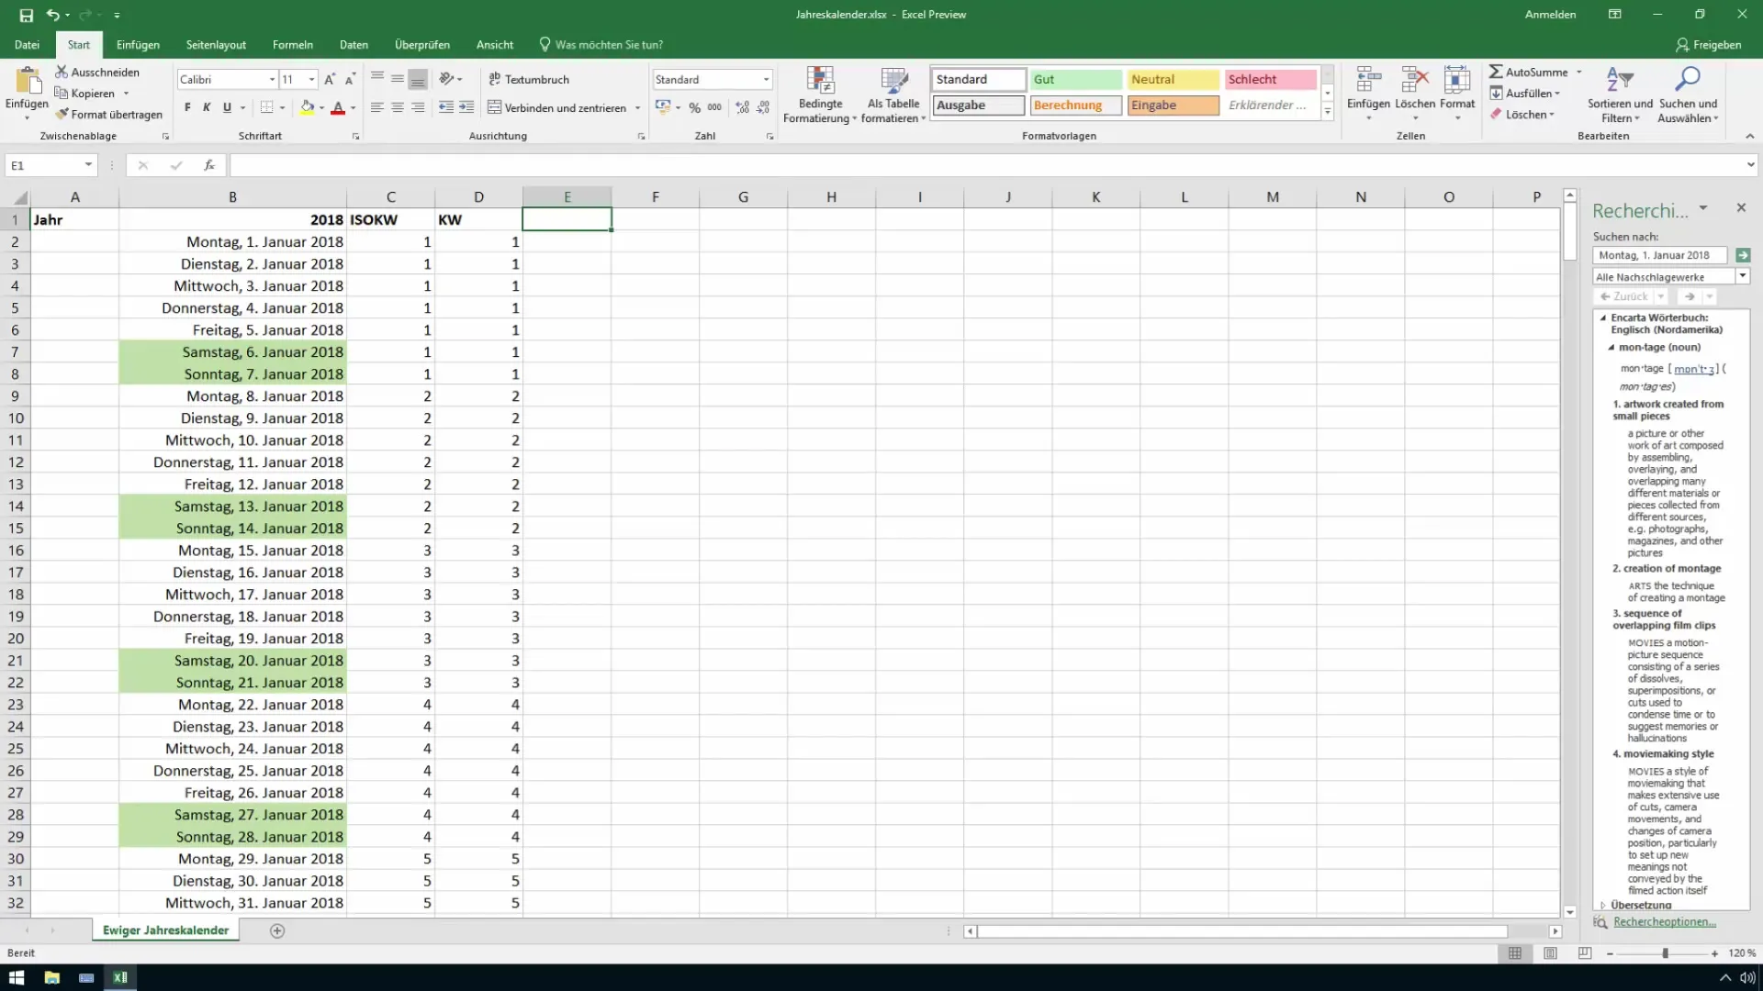Expand the Encarta Wörterbuch tree item
1763x991 pixels.
pos(1603,317)
